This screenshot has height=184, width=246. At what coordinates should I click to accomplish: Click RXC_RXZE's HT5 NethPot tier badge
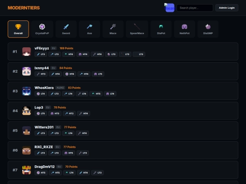pyautogui.click(x=69, y=153)
